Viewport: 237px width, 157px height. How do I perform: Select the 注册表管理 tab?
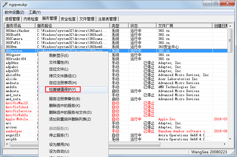tap(107, 19)
